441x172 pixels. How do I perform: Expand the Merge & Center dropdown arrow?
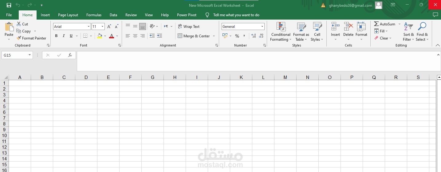pyautogui.click(x=214, y=36)
